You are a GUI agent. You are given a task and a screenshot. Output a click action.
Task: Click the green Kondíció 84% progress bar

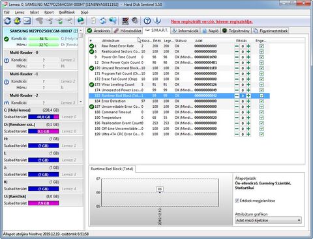click(44, 39)
